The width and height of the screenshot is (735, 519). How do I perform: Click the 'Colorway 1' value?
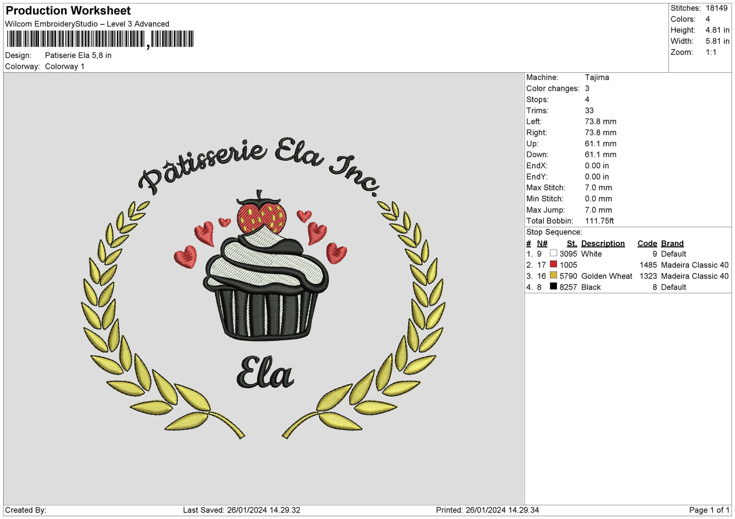(65, 67)
